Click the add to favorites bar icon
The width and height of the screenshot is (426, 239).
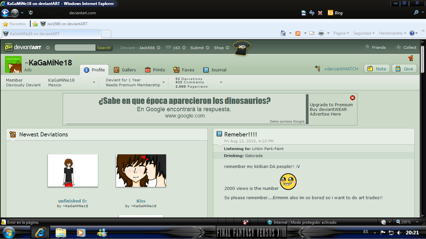tap(35, 24)
